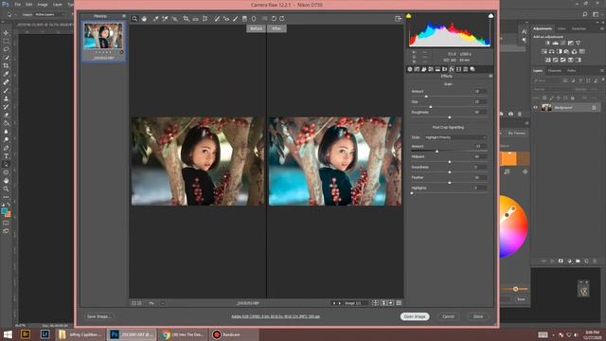Open the Effects panel flyout menu
The width and height of the screenshot is (606, 341).
[x=490, y=76]
